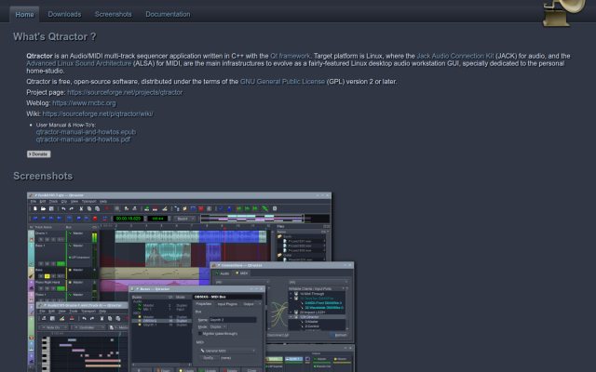Open the sourceforge.net qtractor wiki link
Image resolution: width=596 pixels, height=372 pixels.
(x=98, y=113)
